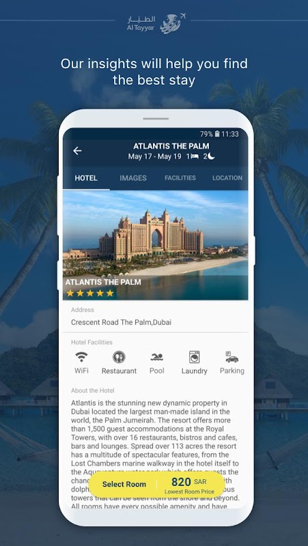Click the Parking car icon
308x546 pixels.
(x=232, y=357)
